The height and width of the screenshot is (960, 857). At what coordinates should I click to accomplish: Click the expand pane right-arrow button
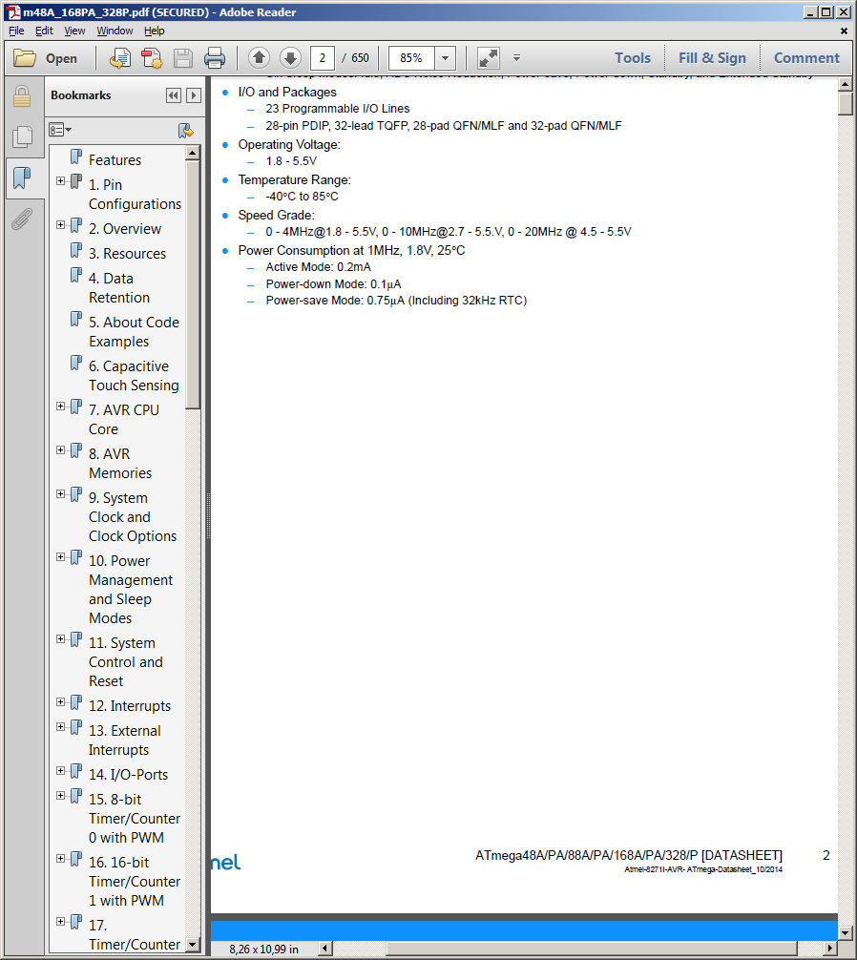[194, 95]
